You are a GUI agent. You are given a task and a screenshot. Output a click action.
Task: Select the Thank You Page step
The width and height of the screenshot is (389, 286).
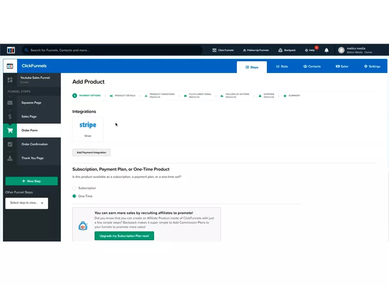click(32, 158)
